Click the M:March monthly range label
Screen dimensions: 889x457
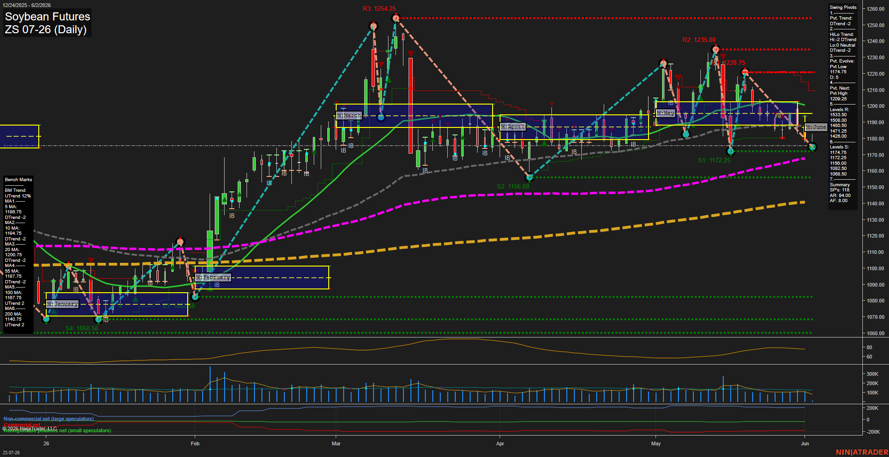pos(349,115)
